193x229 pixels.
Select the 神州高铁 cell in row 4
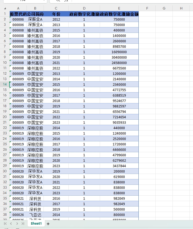[x=35, y=30]
